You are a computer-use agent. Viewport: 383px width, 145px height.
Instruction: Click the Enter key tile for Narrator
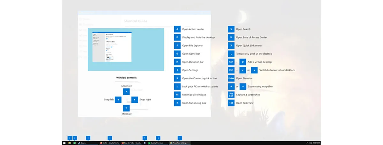231,78
